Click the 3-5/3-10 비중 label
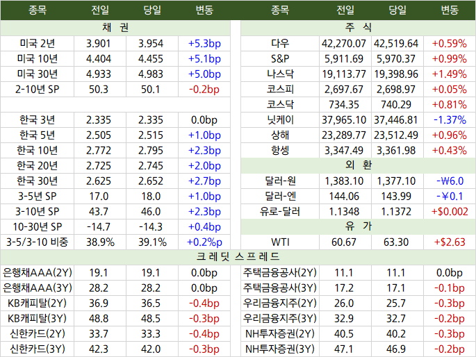This screenshot has height=357, width=476. point(38,242)
